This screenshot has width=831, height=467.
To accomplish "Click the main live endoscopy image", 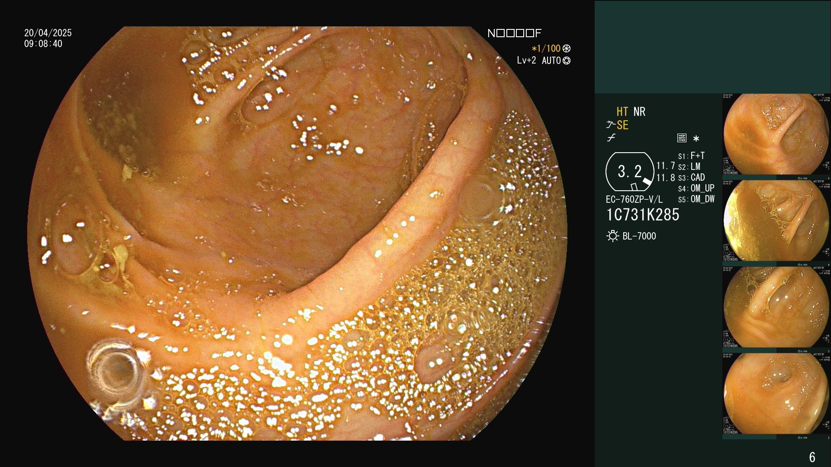I will 297,233.
